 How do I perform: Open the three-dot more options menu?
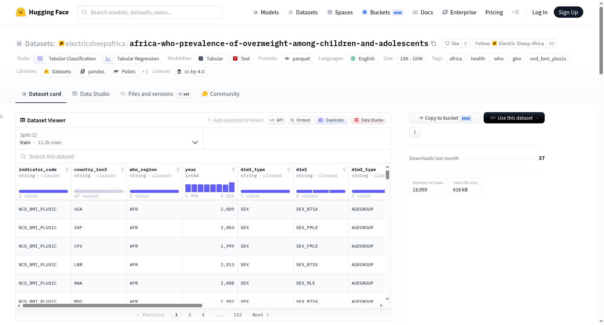click(415, 132)
